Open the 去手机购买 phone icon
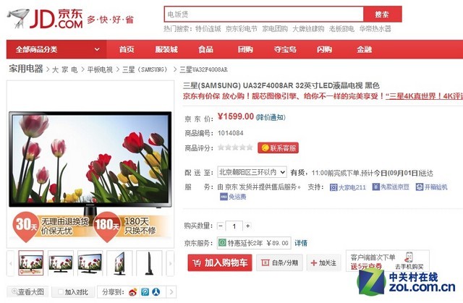This screenshot has width=463, height=303. [409, 257]
